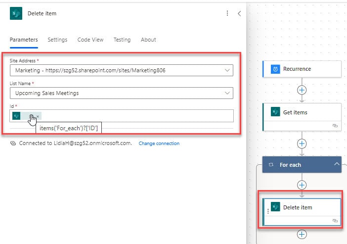
Task: Expand the List Name dropdown arrow
Action: (227, 93)
